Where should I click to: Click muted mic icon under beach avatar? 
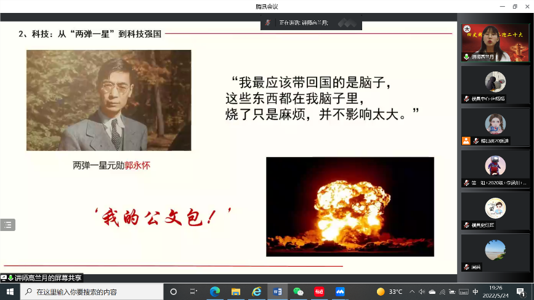tap(467, 267)
